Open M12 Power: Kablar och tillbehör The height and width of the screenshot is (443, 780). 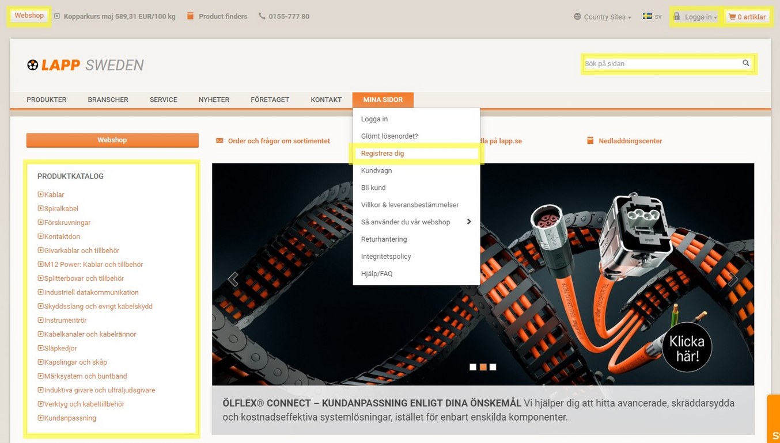click(x=93, y=265)
